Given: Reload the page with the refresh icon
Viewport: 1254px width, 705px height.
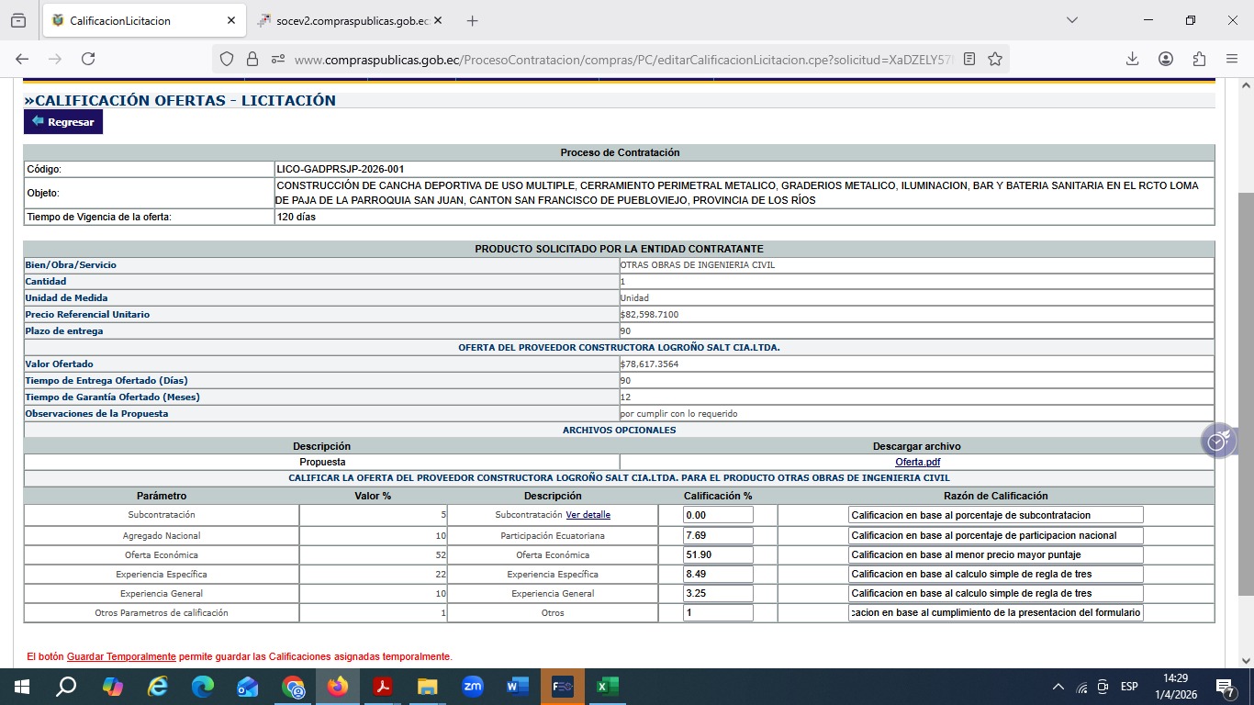Looking at the screenshot, I should point(88,59).
